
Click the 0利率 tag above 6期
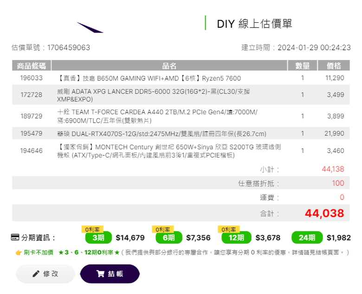163,229
